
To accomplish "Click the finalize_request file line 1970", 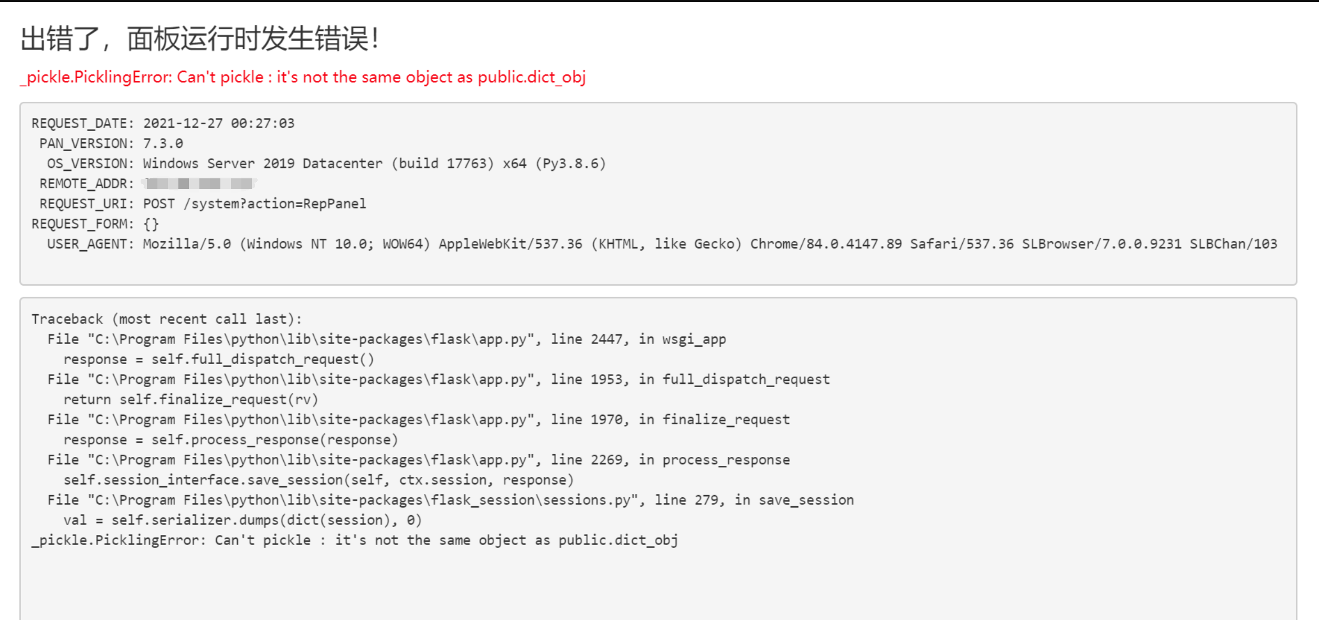I will (419, 420).
